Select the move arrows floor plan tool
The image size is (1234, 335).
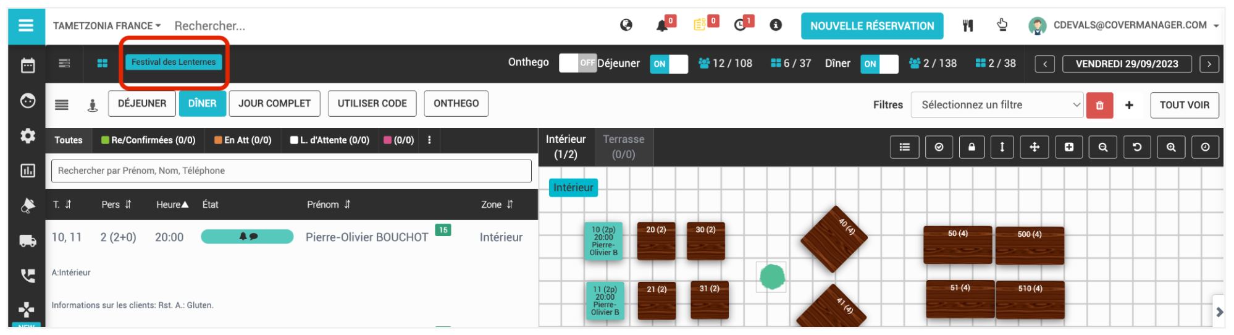(x=1035, y=147)
